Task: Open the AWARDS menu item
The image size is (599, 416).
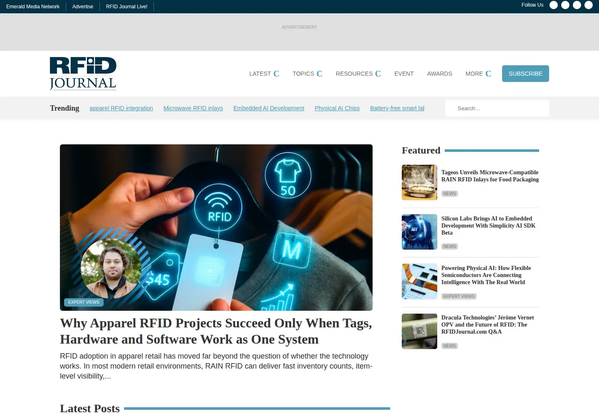Action: tap(439, 74)
